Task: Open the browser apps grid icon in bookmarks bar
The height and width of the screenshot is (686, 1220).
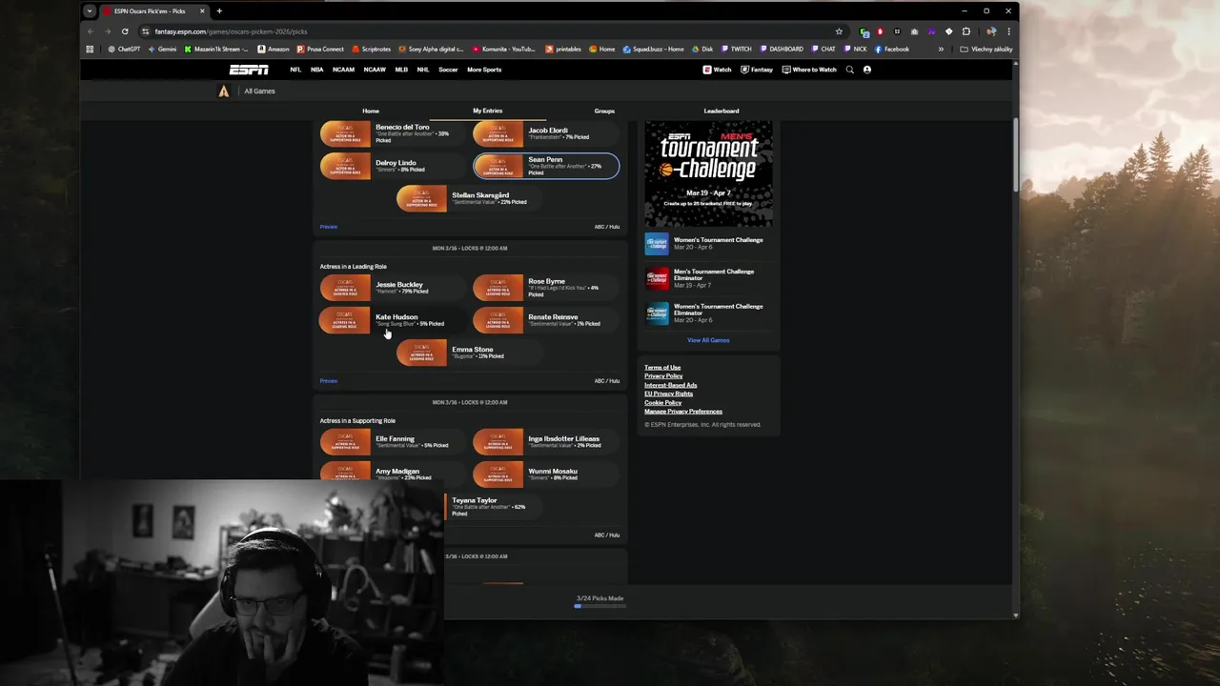Action: click(x=91, y=50)
